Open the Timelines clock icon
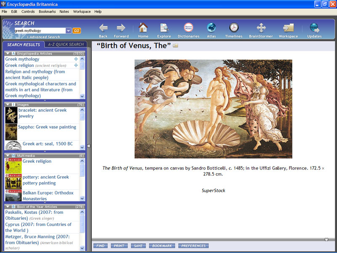337x253 pixels. [x=233, y=28]
